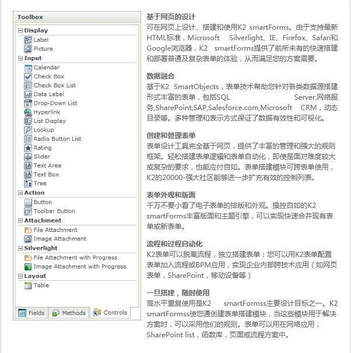This screenshot has height=353, width=351.
Task: Click the File Attachment folder icon
Action: (28, 230)
